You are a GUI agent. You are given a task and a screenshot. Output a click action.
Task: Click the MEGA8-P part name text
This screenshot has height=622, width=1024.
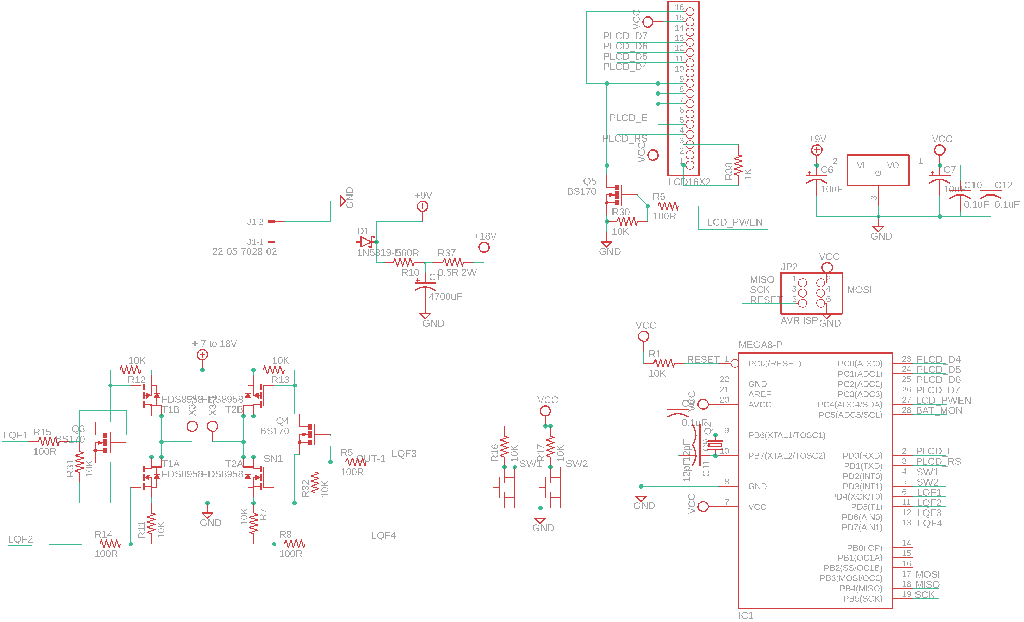[x=760, y=345]
